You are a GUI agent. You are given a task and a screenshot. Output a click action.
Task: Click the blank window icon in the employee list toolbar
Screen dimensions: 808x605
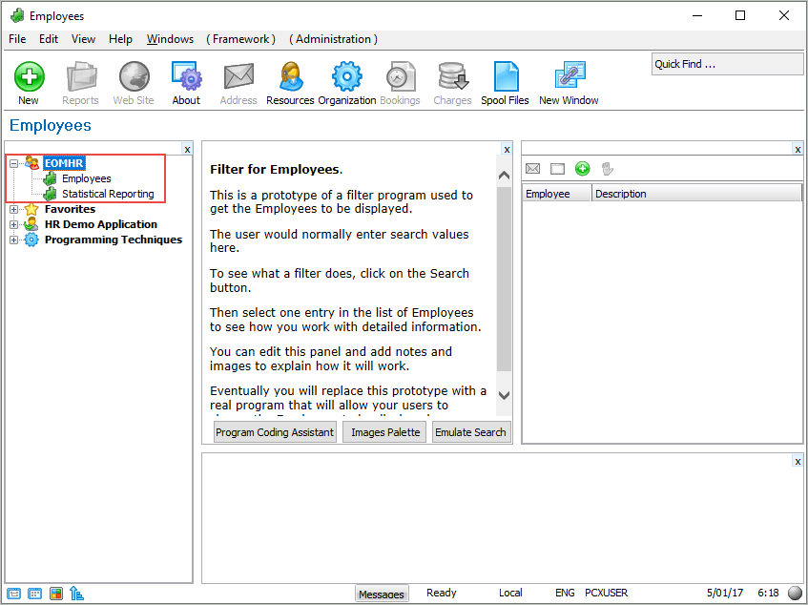557,169
